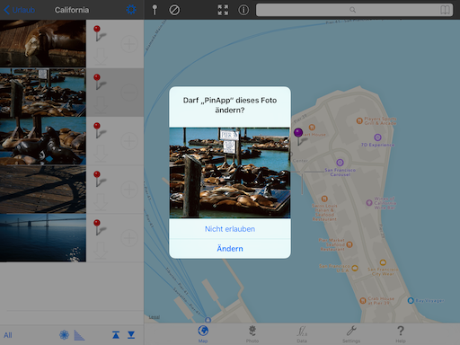Click the down arrow on the sea lion close-up row

click(x=101, y=57)
